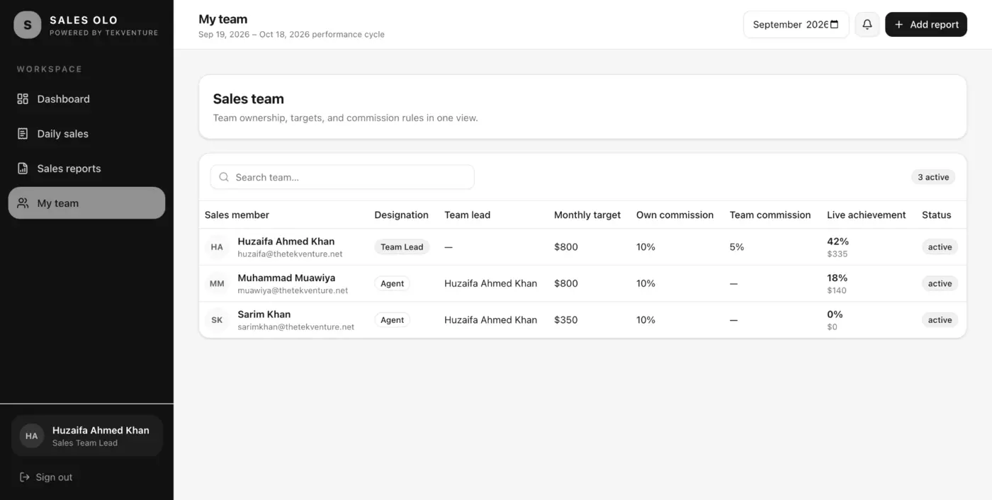The image size is (992, 500).
Task: Click active status for Sarim Khan
Action: click(x=940, y=320)
